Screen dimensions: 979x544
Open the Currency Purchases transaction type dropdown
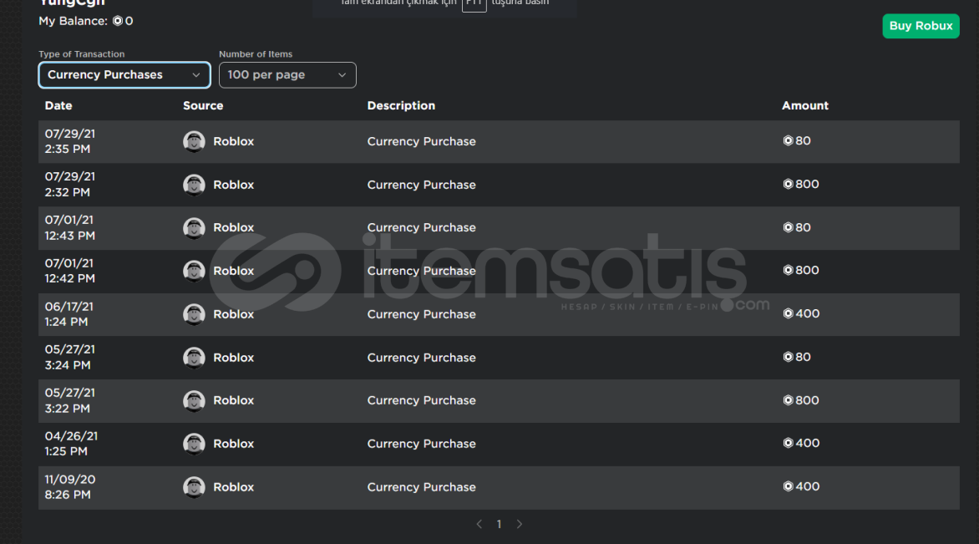[124, 75]
